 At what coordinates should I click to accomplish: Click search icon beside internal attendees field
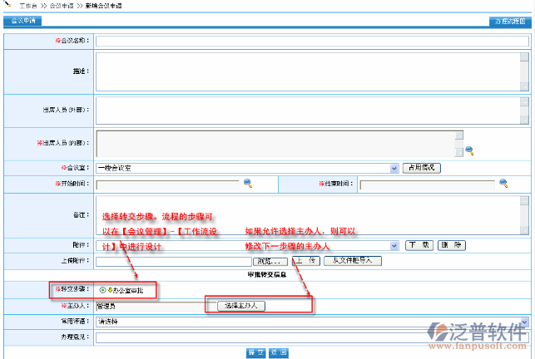point(468,150)
